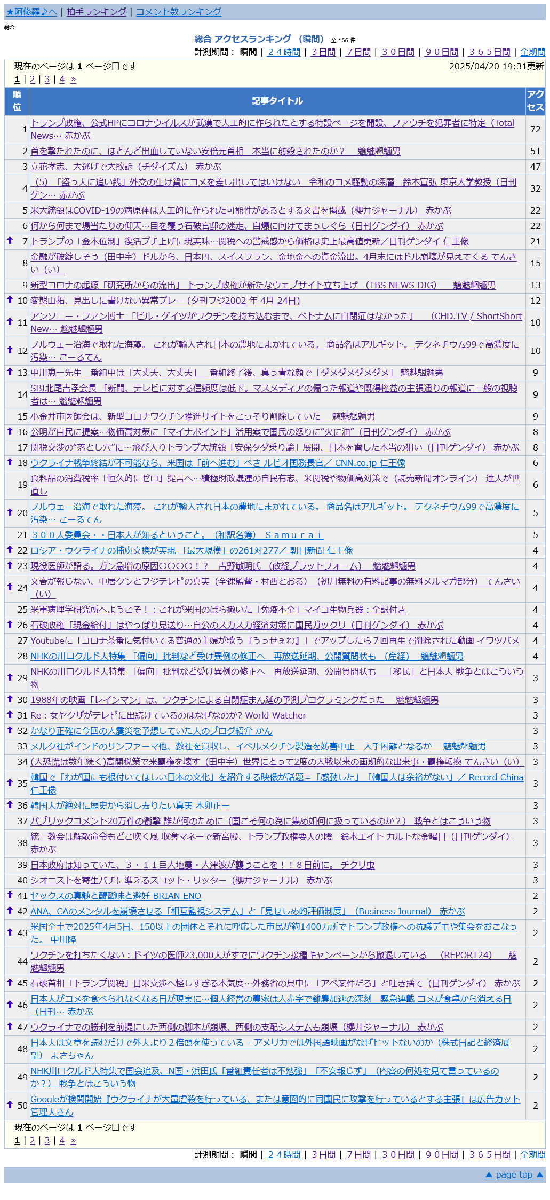Open the rank 5 米大統領はCOVID-19 article
Viewport: 550px width, 1200px height.
point(241,210)
